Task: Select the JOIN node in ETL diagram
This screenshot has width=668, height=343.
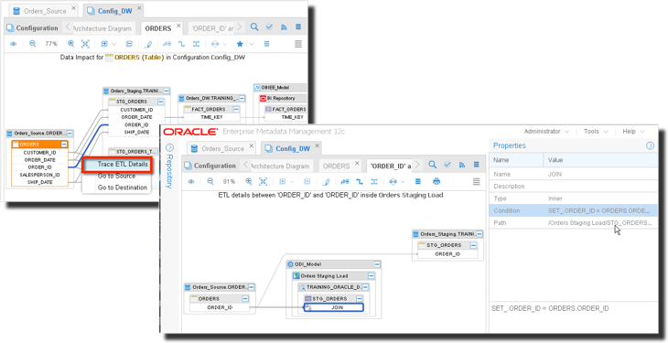Action: coord(334,307)
